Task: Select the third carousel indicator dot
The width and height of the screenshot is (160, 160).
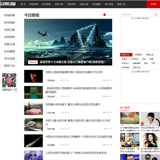Action: point(108,15)
